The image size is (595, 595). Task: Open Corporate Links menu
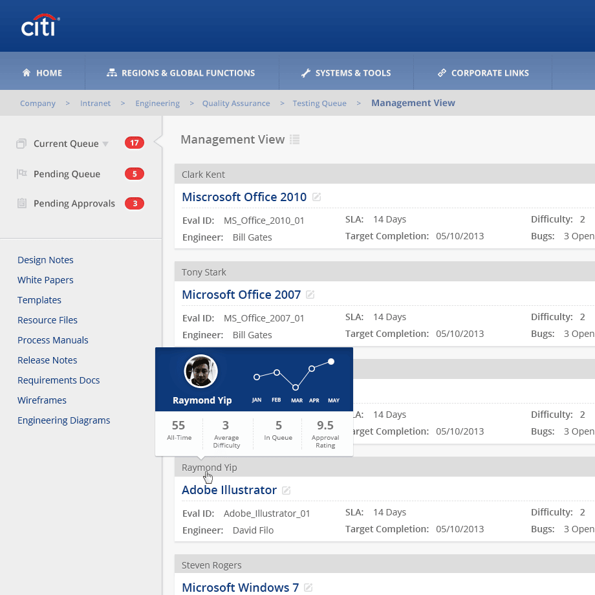(x=482, y=73)
